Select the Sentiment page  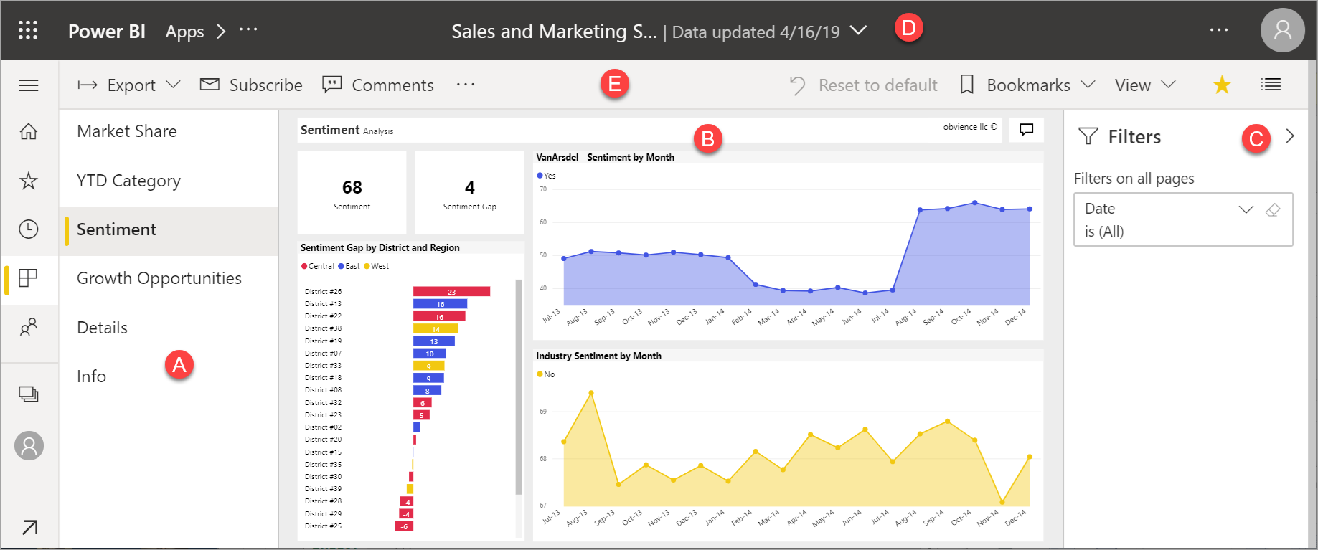click(x=169, y=229)
